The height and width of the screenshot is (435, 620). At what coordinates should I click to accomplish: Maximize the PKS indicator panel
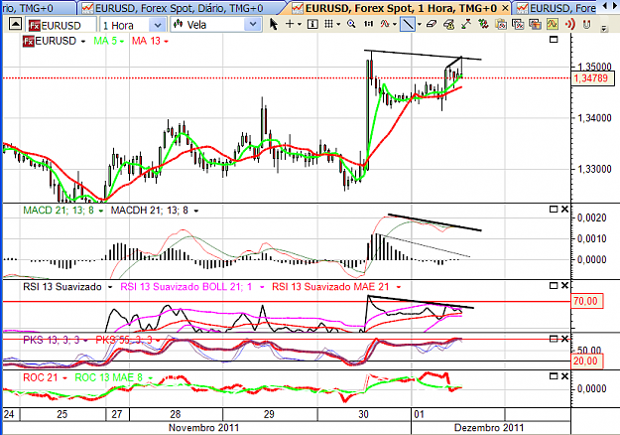coord(554,339)
